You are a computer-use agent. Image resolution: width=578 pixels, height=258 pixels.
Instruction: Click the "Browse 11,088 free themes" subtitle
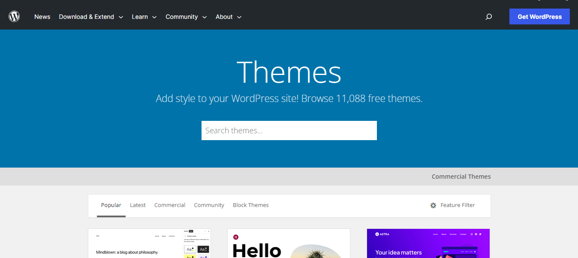click(x=362, y=99)
